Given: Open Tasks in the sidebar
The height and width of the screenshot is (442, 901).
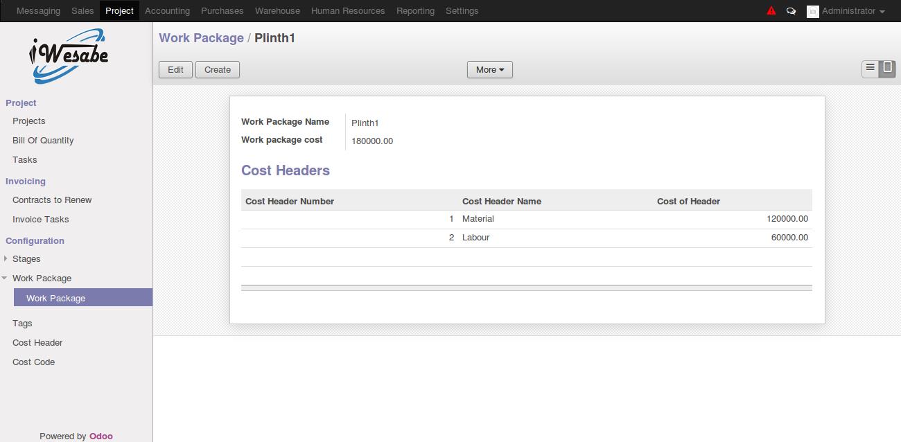Looking at the screenshot, I should click(x=25, y=159).
